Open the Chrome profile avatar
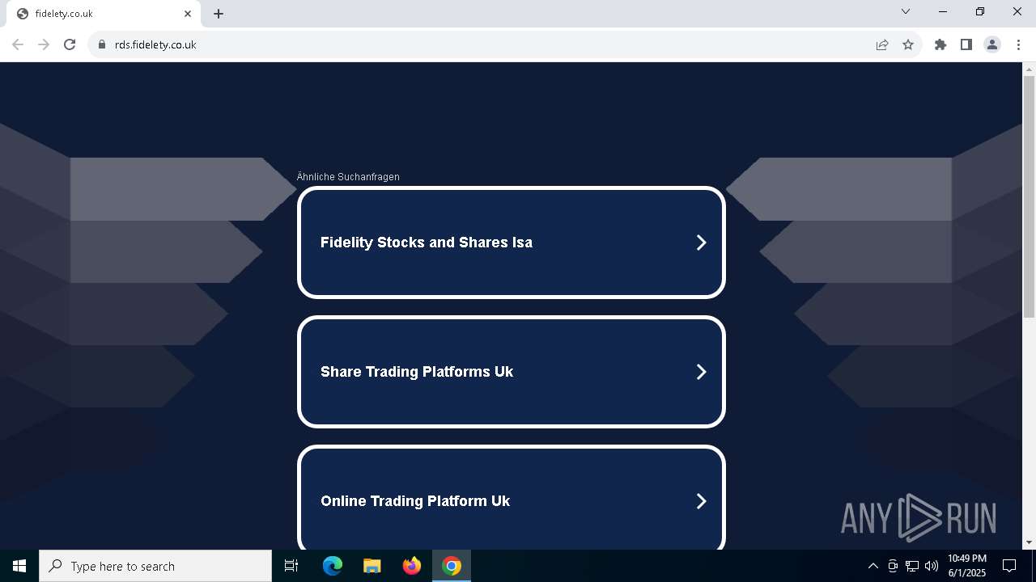The image size is (1036, 582). click(992, 45)
